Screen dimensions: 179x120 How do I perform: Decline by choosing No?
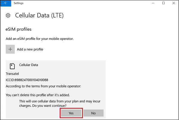pyautogui.click(x=93, y=113)
